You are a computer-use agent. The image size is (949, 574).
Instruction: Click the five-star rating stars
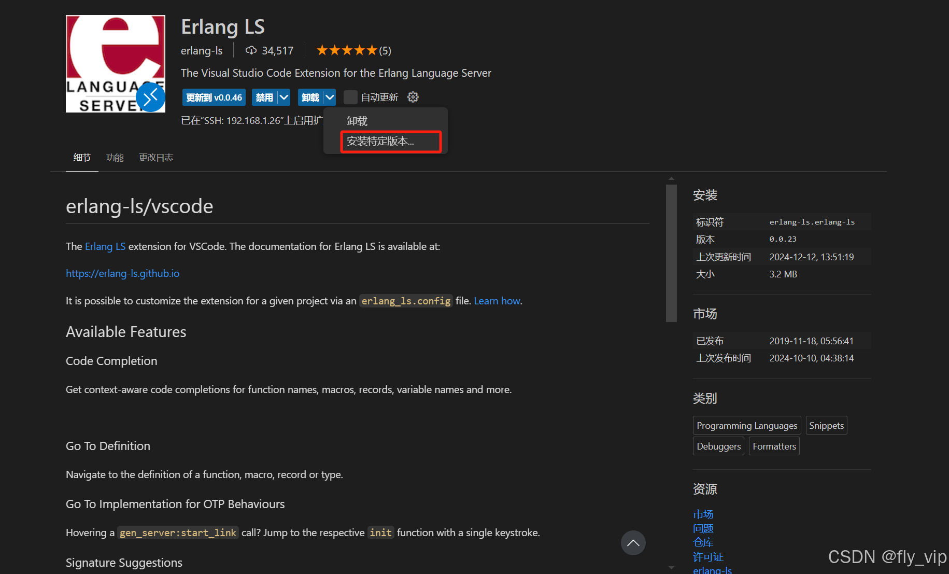point(346,50)
